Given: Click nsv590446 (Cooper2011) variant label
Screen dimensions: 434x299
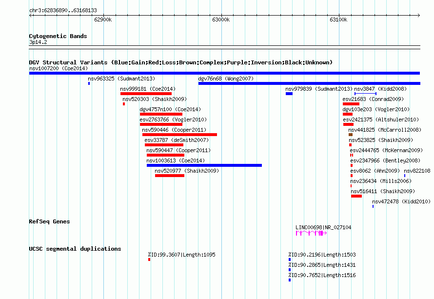Looking at the screenshot, I should [174, 130].
